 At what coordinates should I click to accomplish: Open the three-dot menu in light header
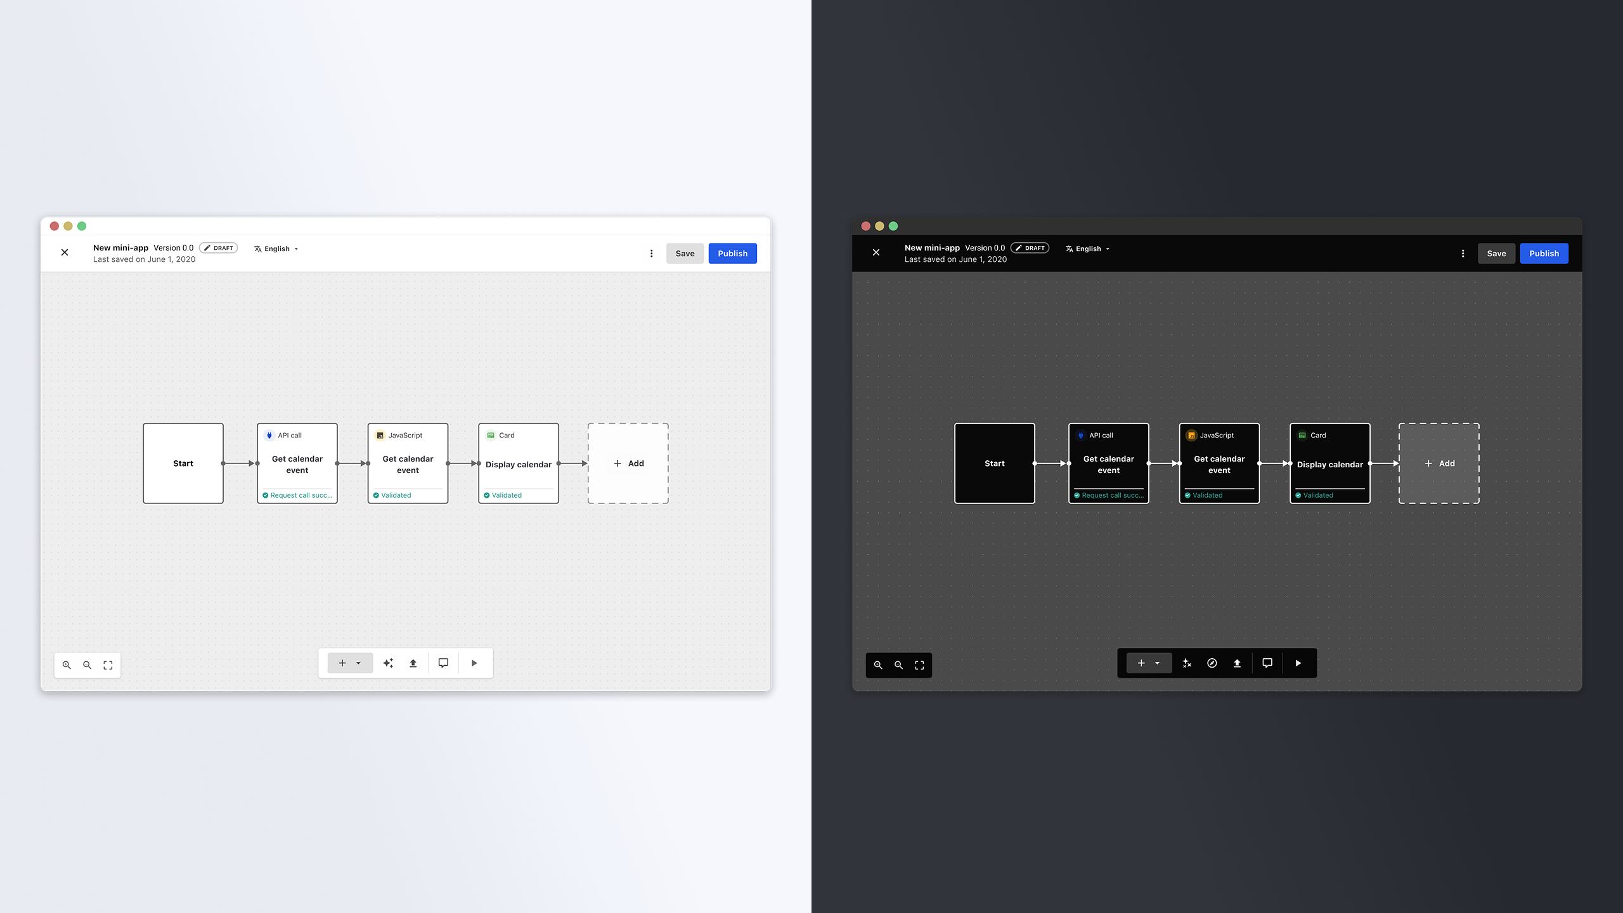coord(651,254)
